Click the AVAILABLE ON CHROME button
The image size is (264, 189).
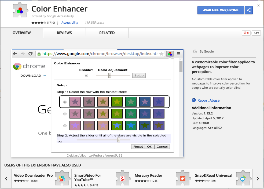221,10
